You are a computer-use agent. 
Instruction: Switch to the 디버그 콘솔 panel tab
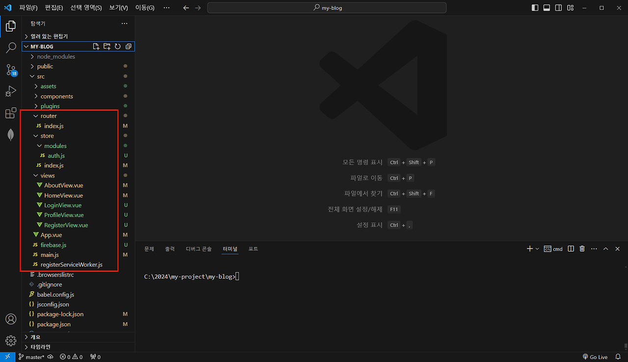(199, 249)
